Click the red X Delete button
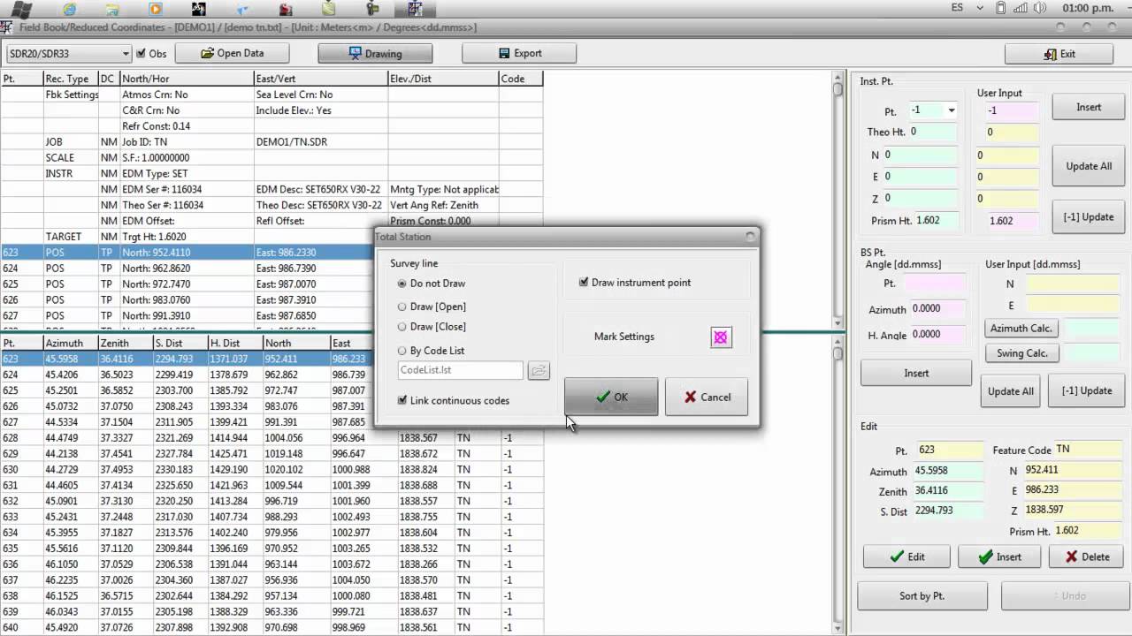 1085,556
